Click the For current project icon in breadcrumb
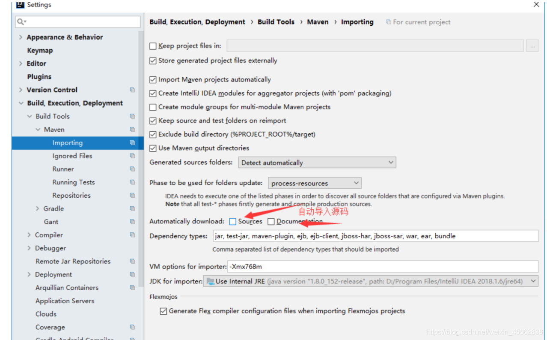The width and height of the screenshot is (547, 340). (388, 22)
